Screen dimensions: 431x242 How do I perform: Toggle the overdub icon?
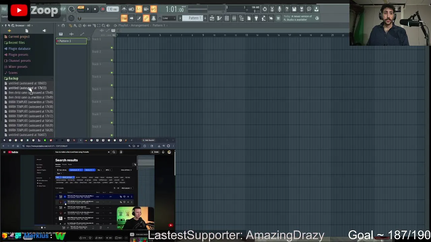(x=146, y=9)
